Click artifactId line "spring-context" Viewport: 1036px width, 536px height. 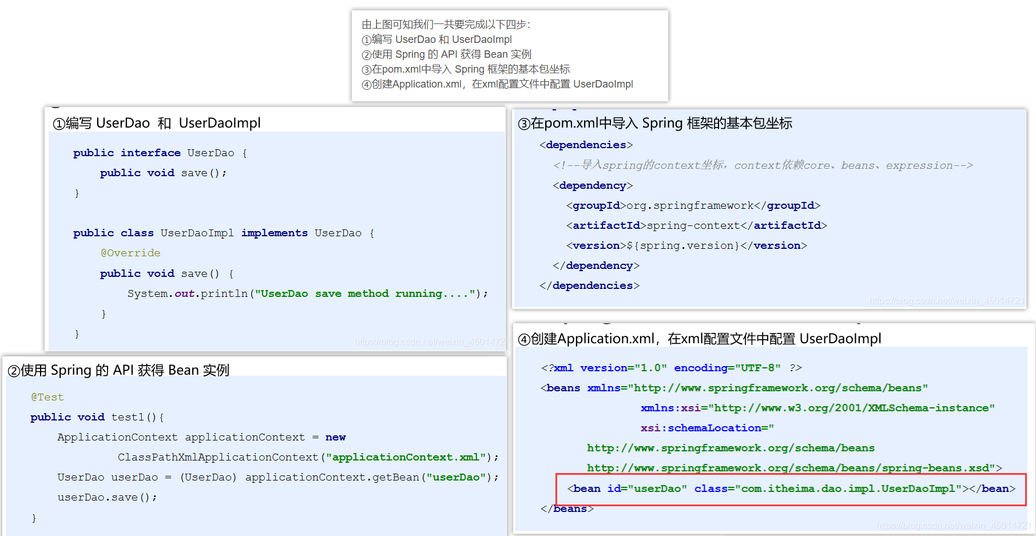click(697, 225)
